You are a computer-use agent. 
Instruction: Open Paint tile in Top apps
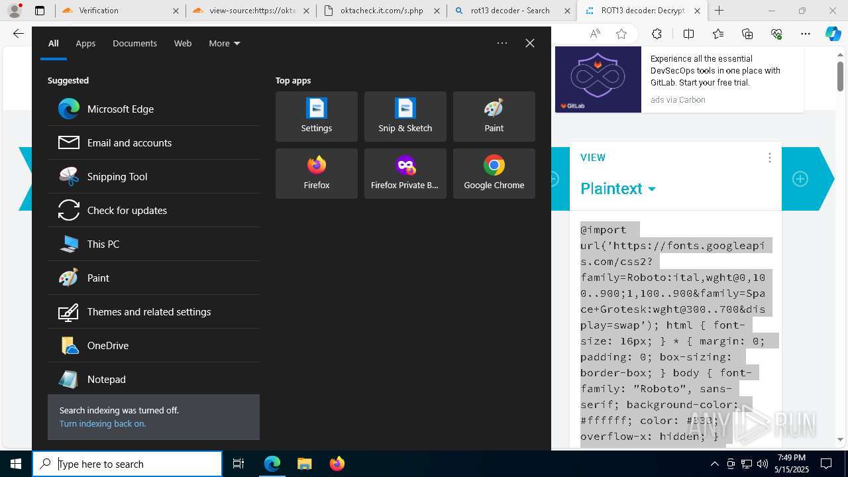[x=494, y=117]
